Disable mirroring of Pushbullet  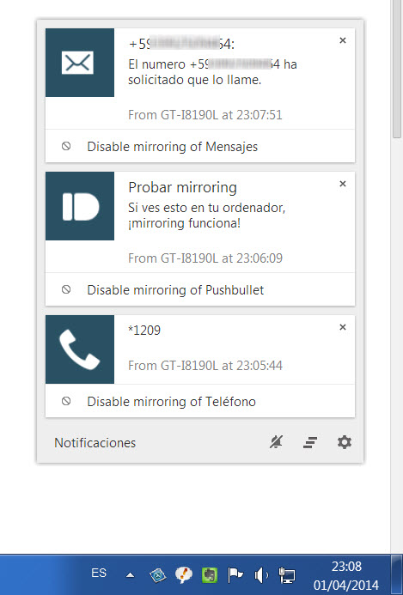[200, 290]
